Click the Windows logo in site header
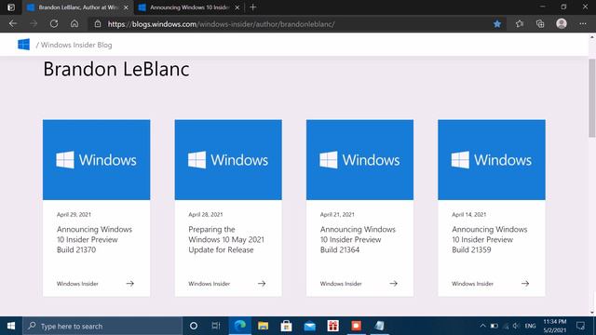 (23, 45)
